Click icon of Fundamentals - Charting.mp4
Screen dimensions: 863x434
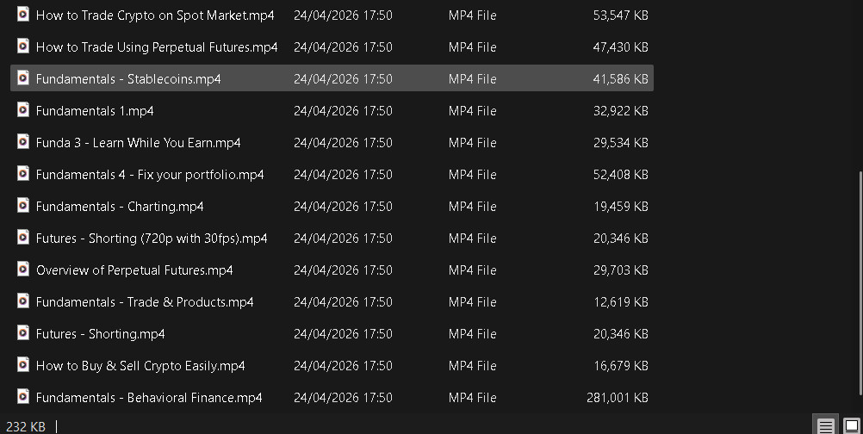point(23,206)
